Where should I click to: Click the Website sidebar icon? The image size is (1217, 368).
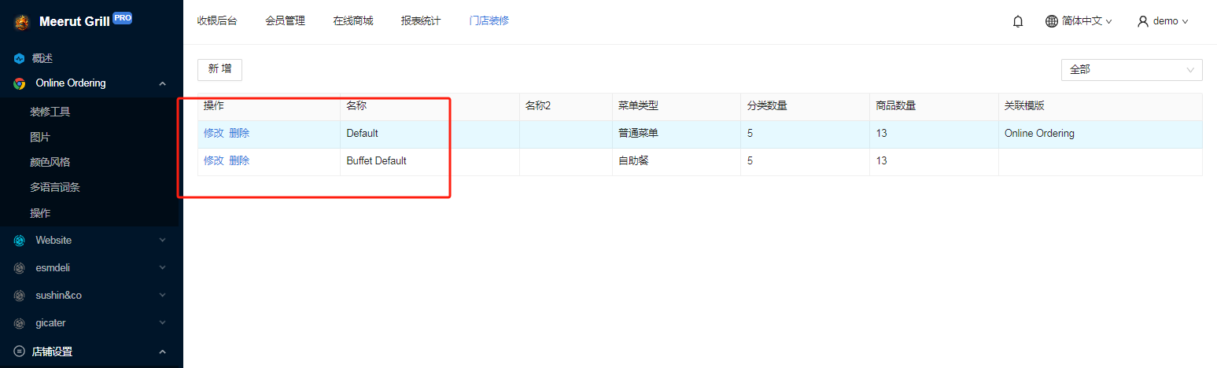(20, 241)
